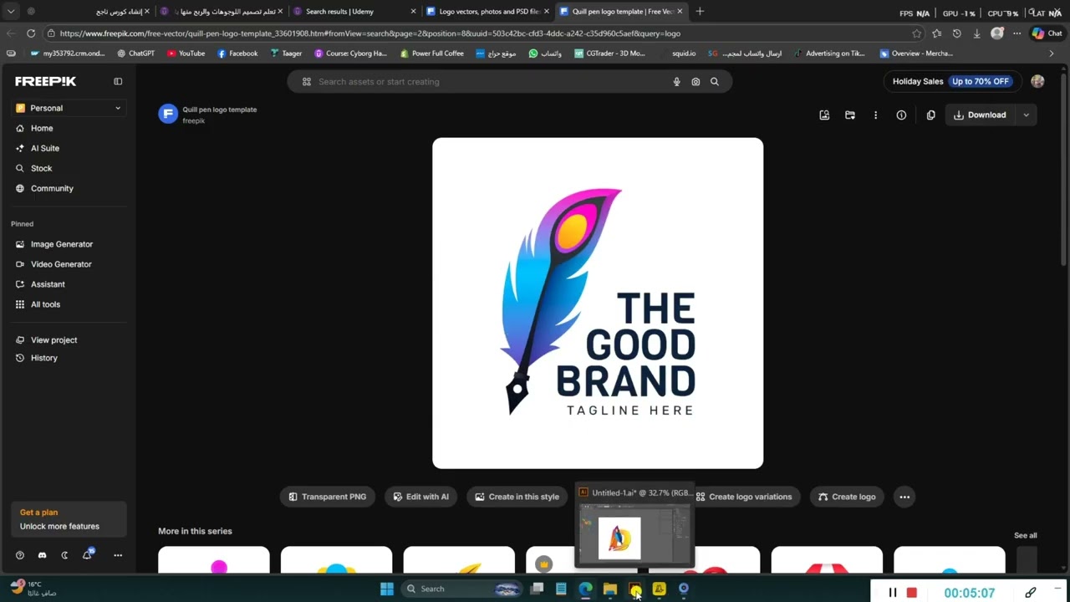Collapse the Freepik sidebar panel
The height and width of the screenshot is (602, 1070).
(x=118, y=81)
